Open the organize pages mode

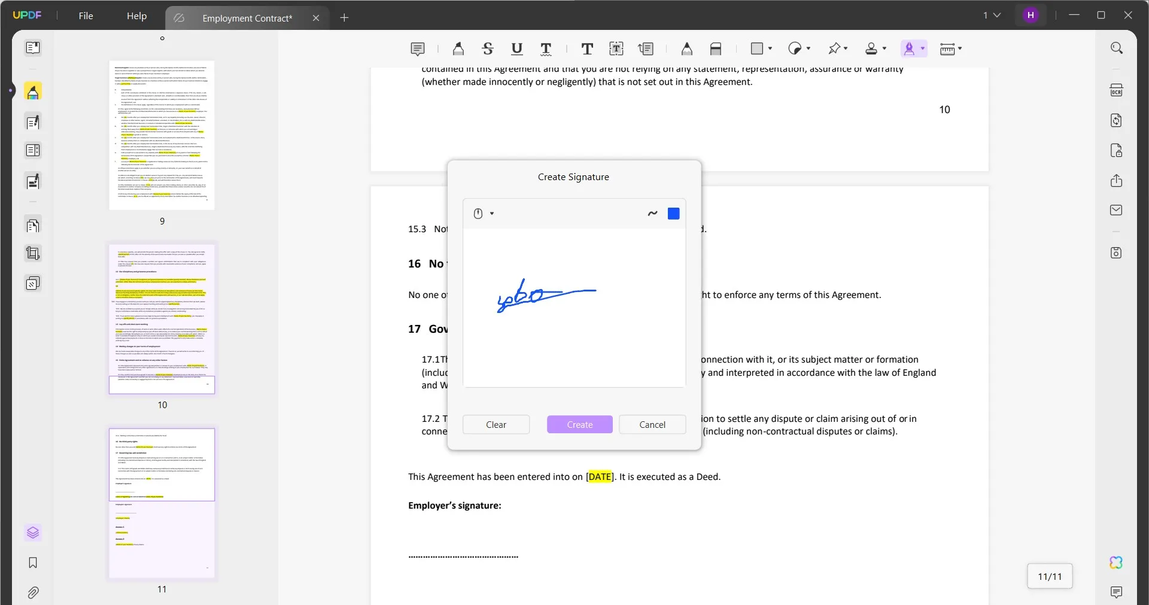pyautogui.click(x=33, y=226)
